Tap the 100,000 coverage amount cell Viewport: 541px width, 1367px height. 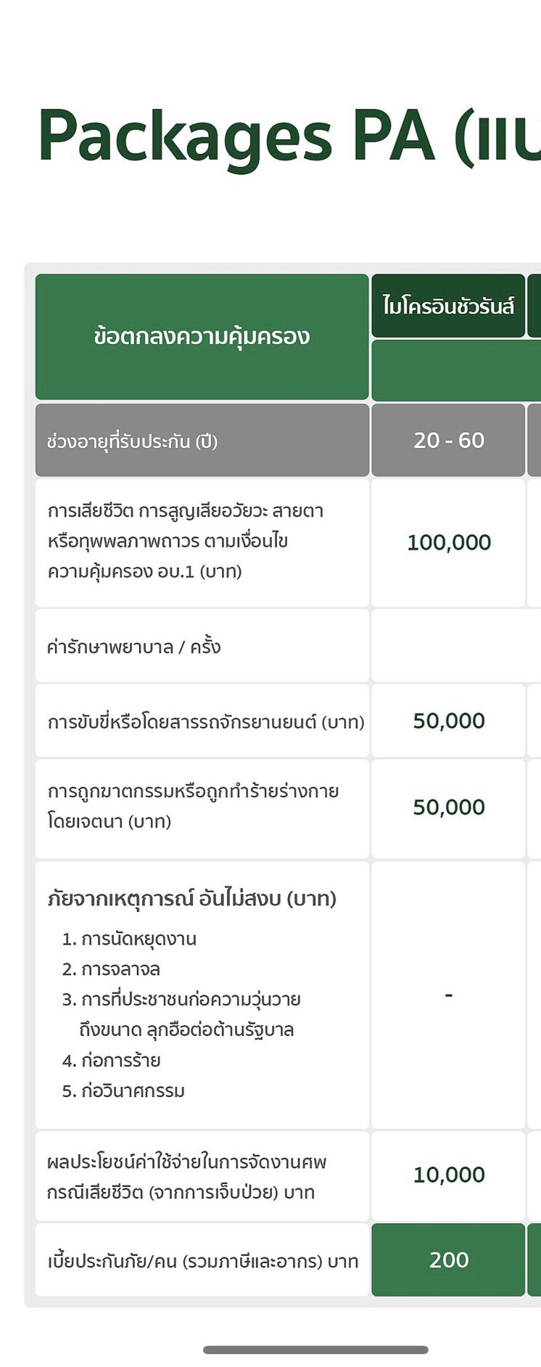(448, 542)
